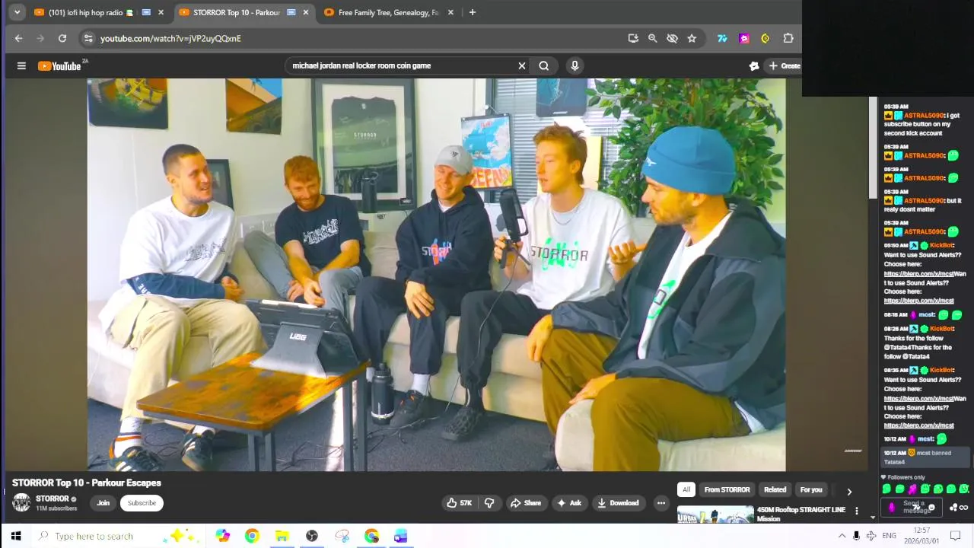Open File Explorer from the taskbar

(x=282, y=536)
